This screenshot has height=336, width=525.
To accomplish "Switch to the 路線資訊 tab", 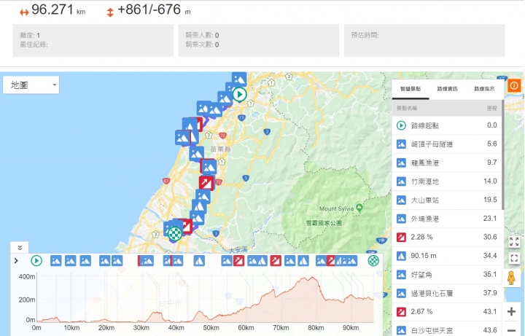I will tap(447, 89).
